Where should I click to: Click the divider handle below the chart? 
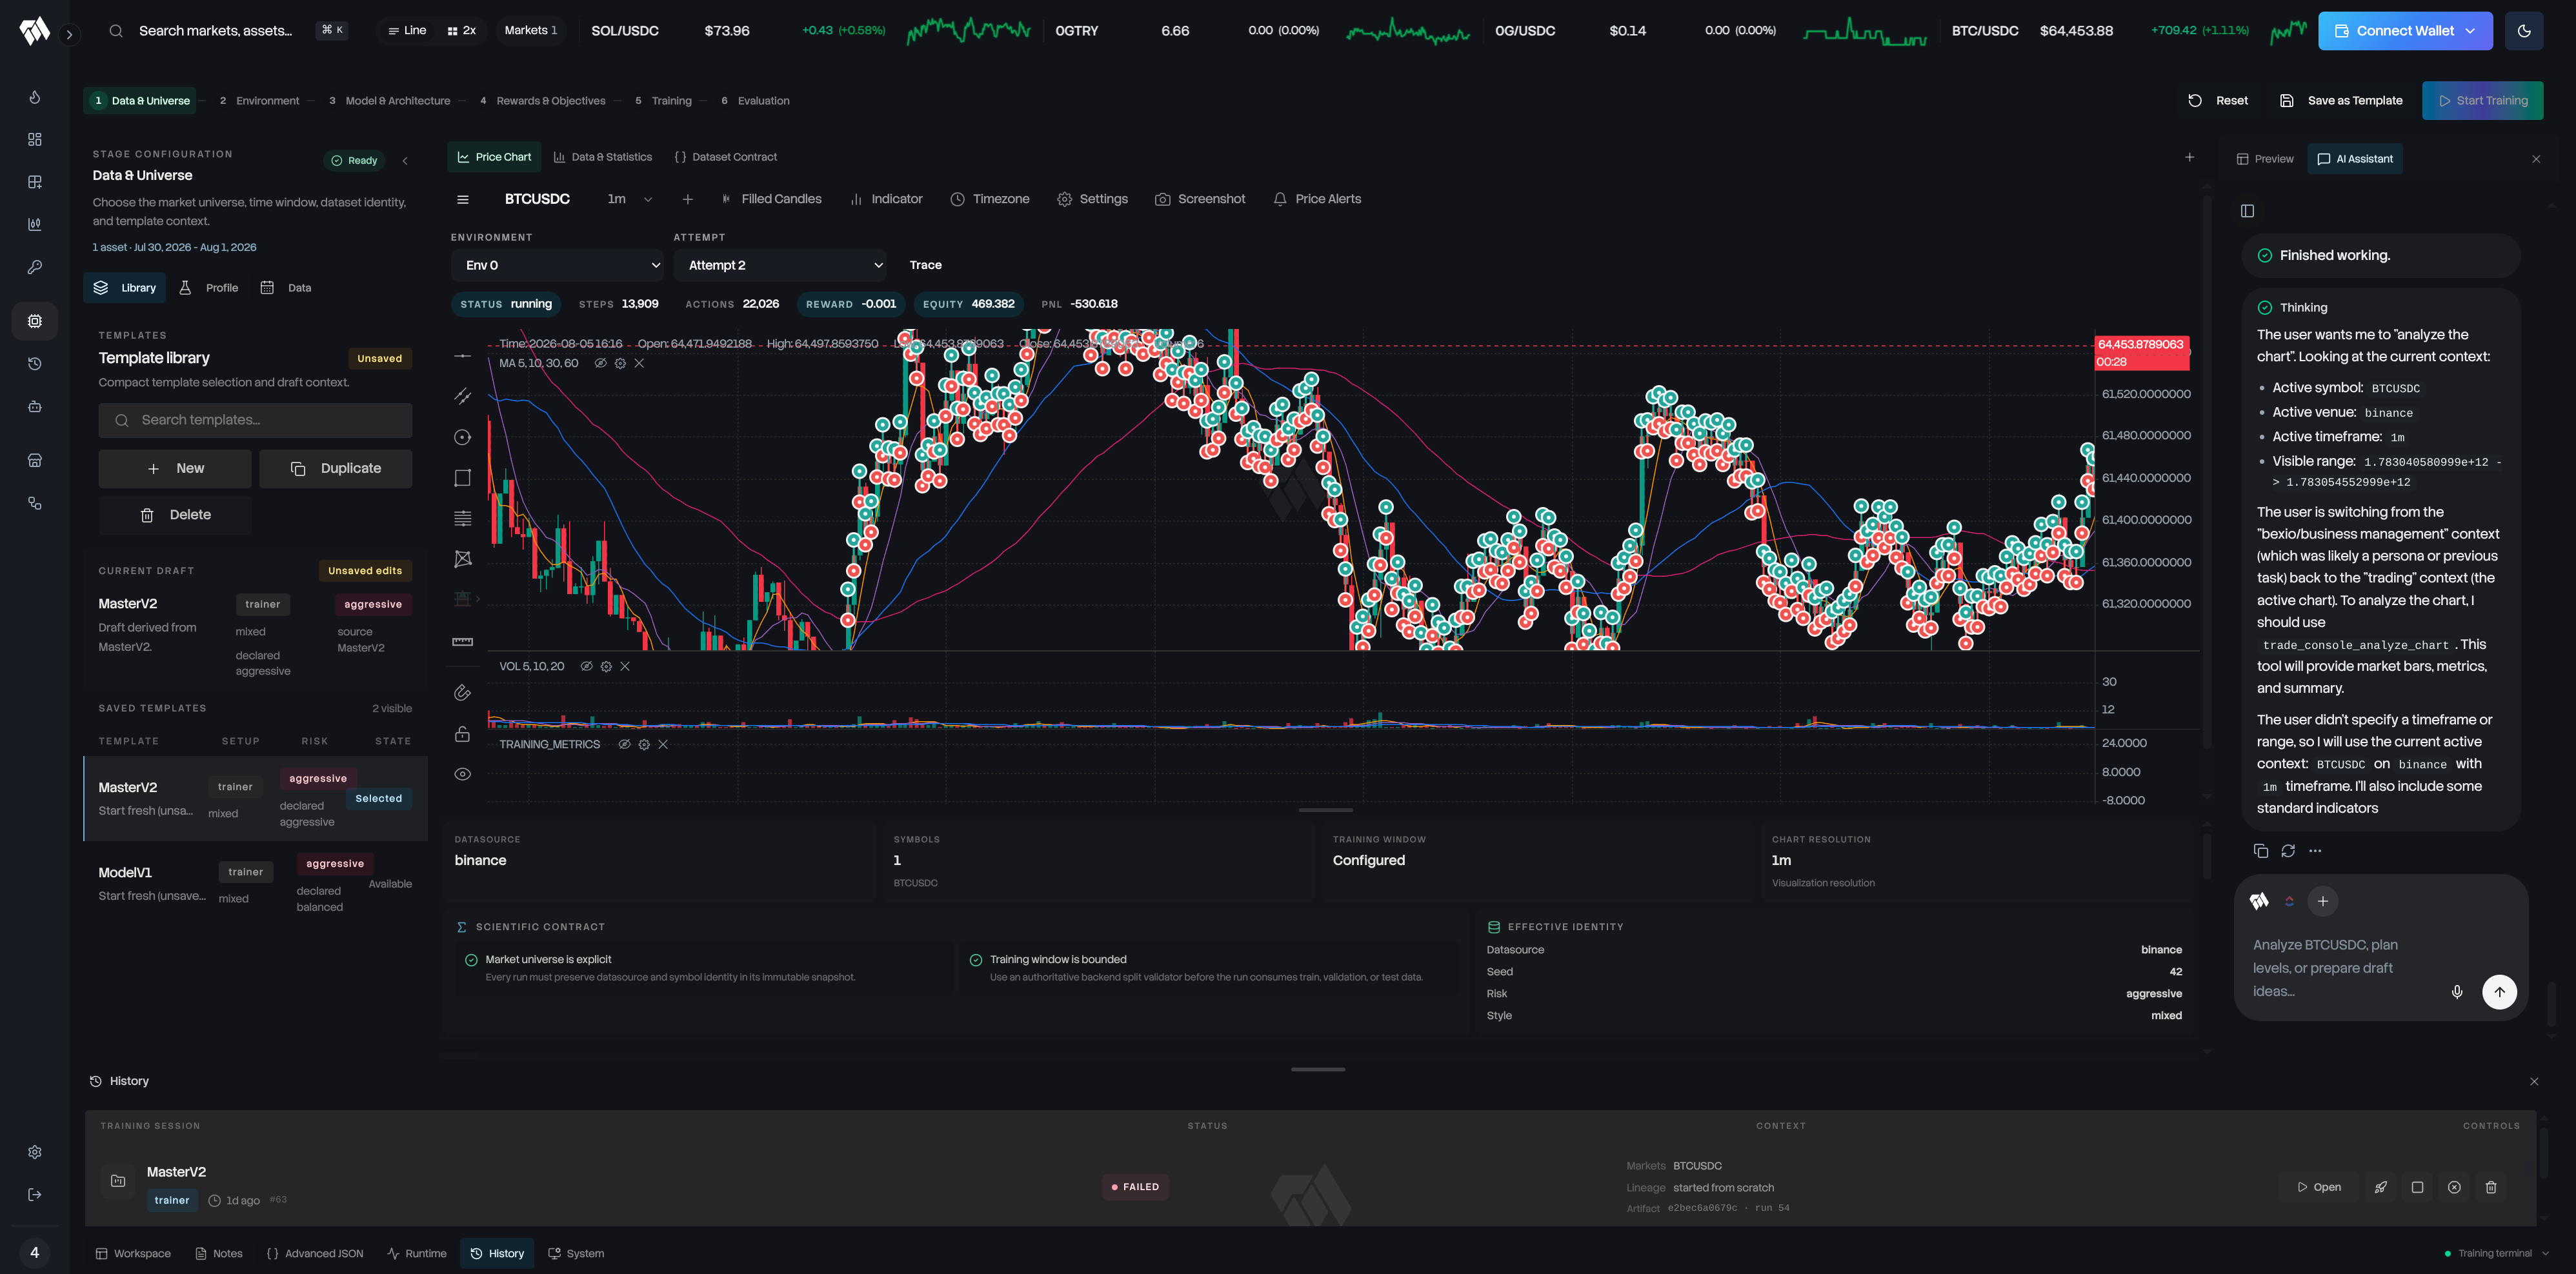point(1325,810)
